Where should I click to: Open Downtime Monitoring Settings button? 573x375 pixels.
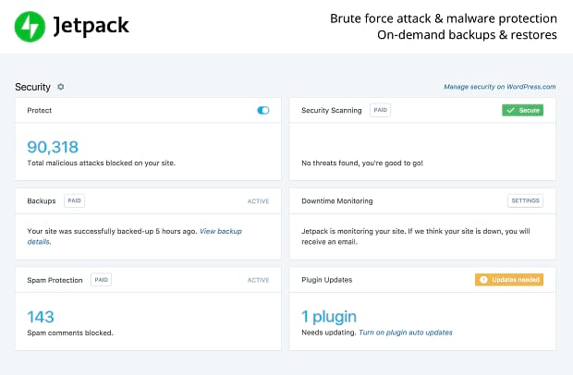pos(525,200)
